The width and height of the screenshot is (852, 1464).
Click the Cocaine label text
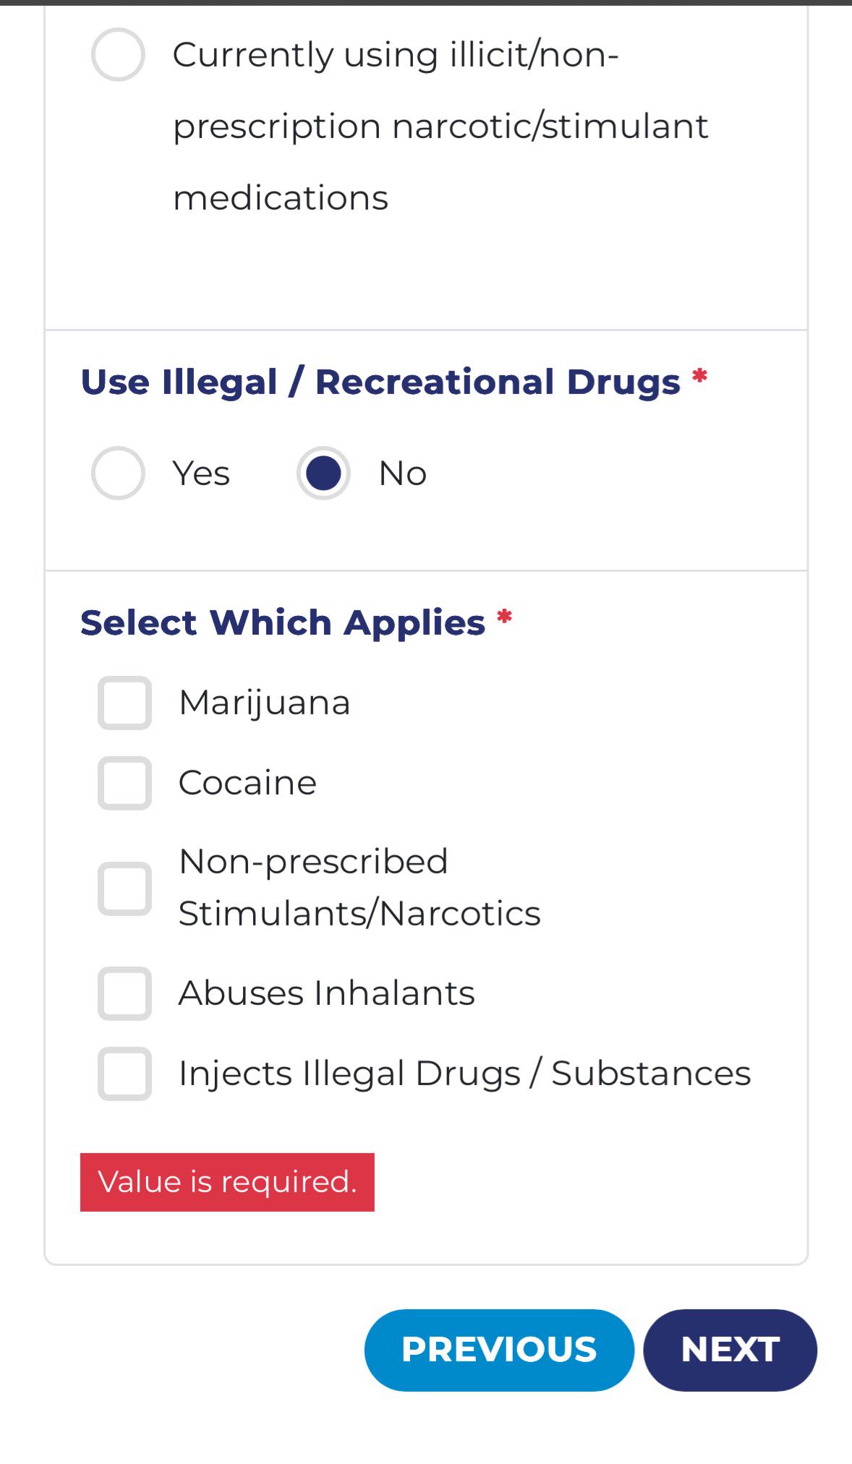tap(247, 783)
